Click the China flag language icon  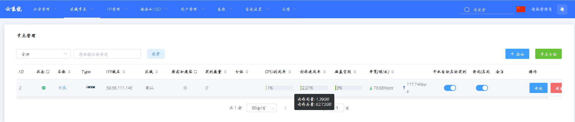point(520,9)
